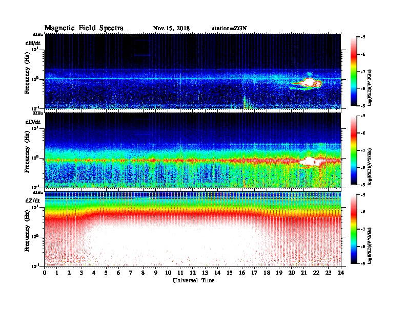Click hour tick label "2" on time axis
This screenshot has height=313, width=406.
(x=69, y=273)
